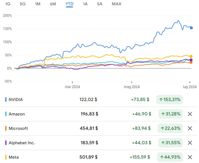Open the Alphabet Inc. stock name
The width and height of the screenshot is (199, 163).
pos(22,143)
